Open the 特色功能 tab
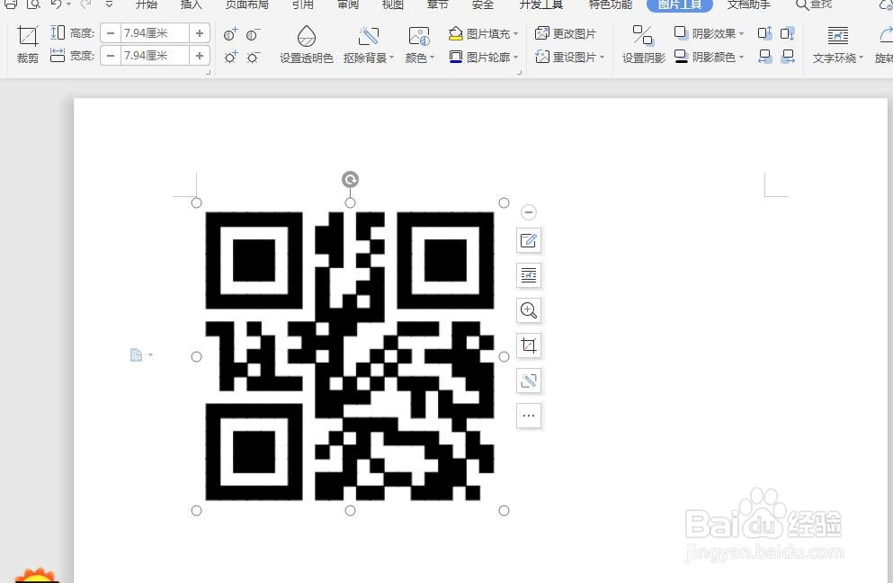The image size is (893, 583). (x=611, y=4)
